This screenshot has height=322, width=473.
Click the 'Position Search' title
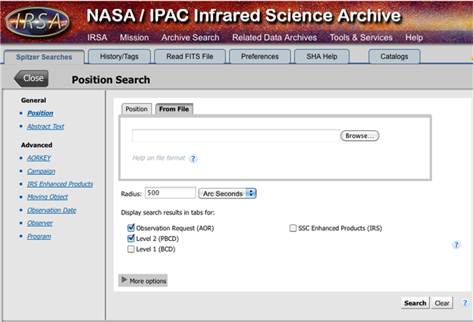tap(111, 80)
